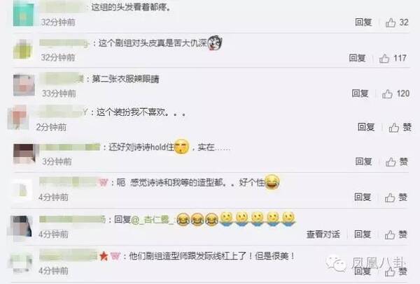This screenshot has height=284, width=420.
Task: Open 查看对话 conversation link
Action: (323, 234)
